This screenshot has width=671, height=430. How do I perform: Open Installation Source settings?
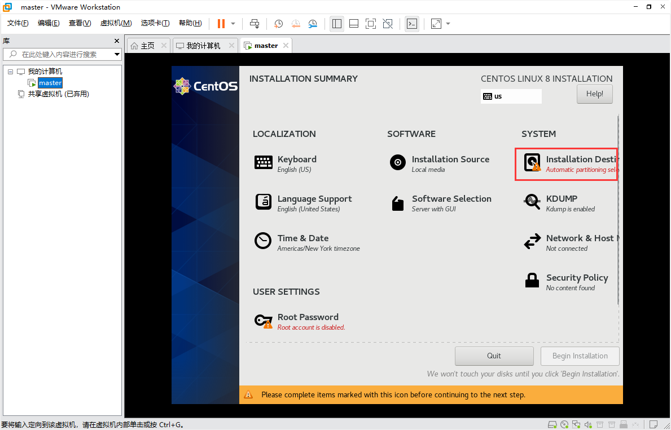click(440, 163)
